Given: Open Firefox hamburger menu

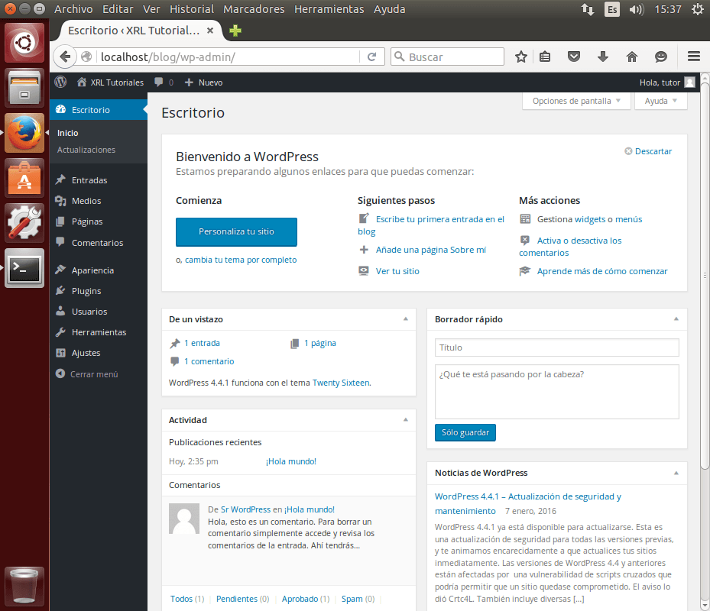Looking at the screenshot, I should pos(694,57).
